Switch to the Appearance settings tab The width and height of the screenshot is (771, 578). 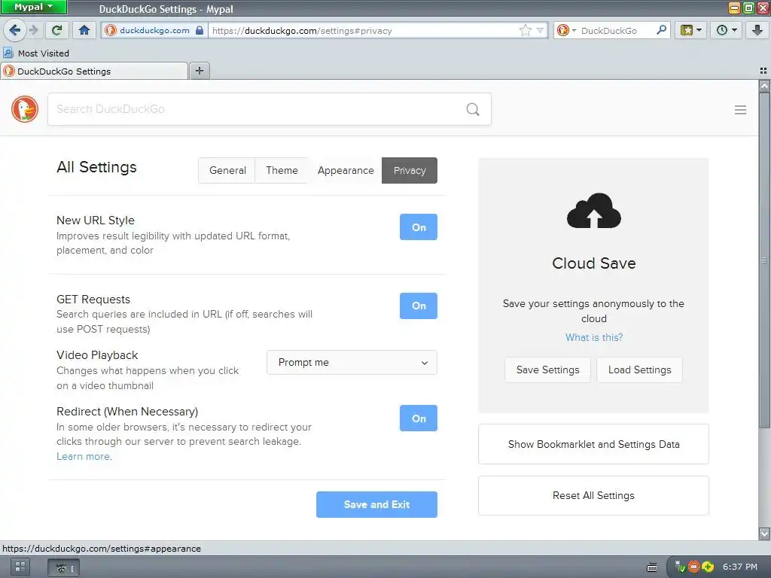(x=346, y=170)
